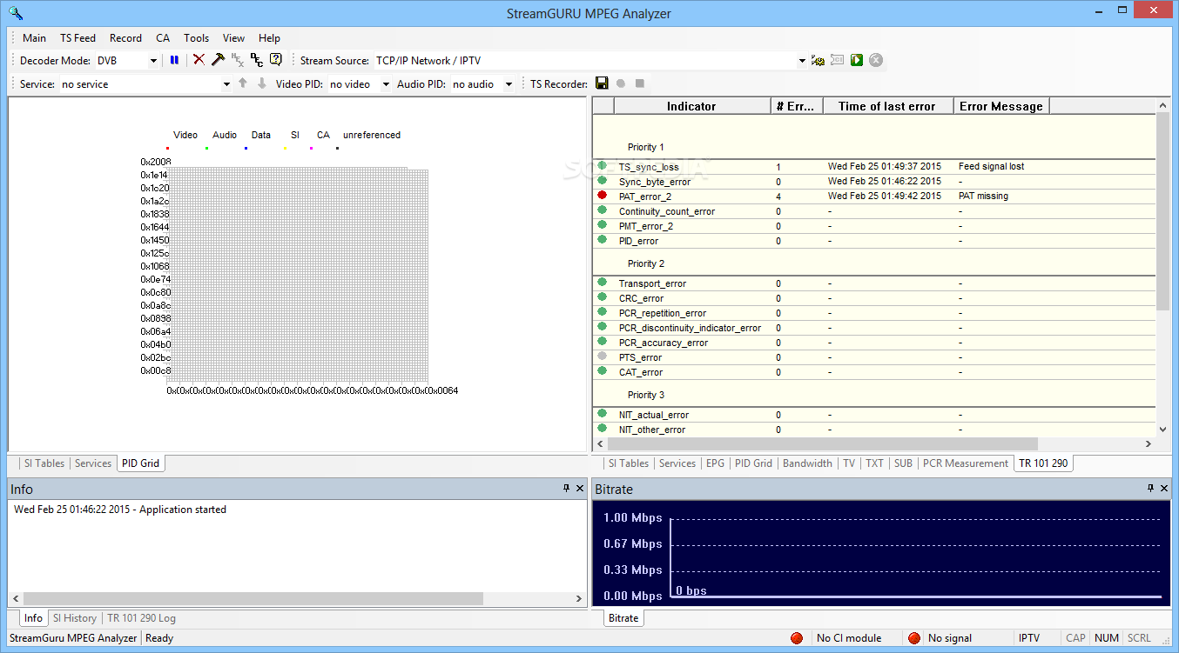The width and height of the screenshot is (1179, 653).
Task: Click the disabled HEX viewer icon
Action: tap(237, 60)
